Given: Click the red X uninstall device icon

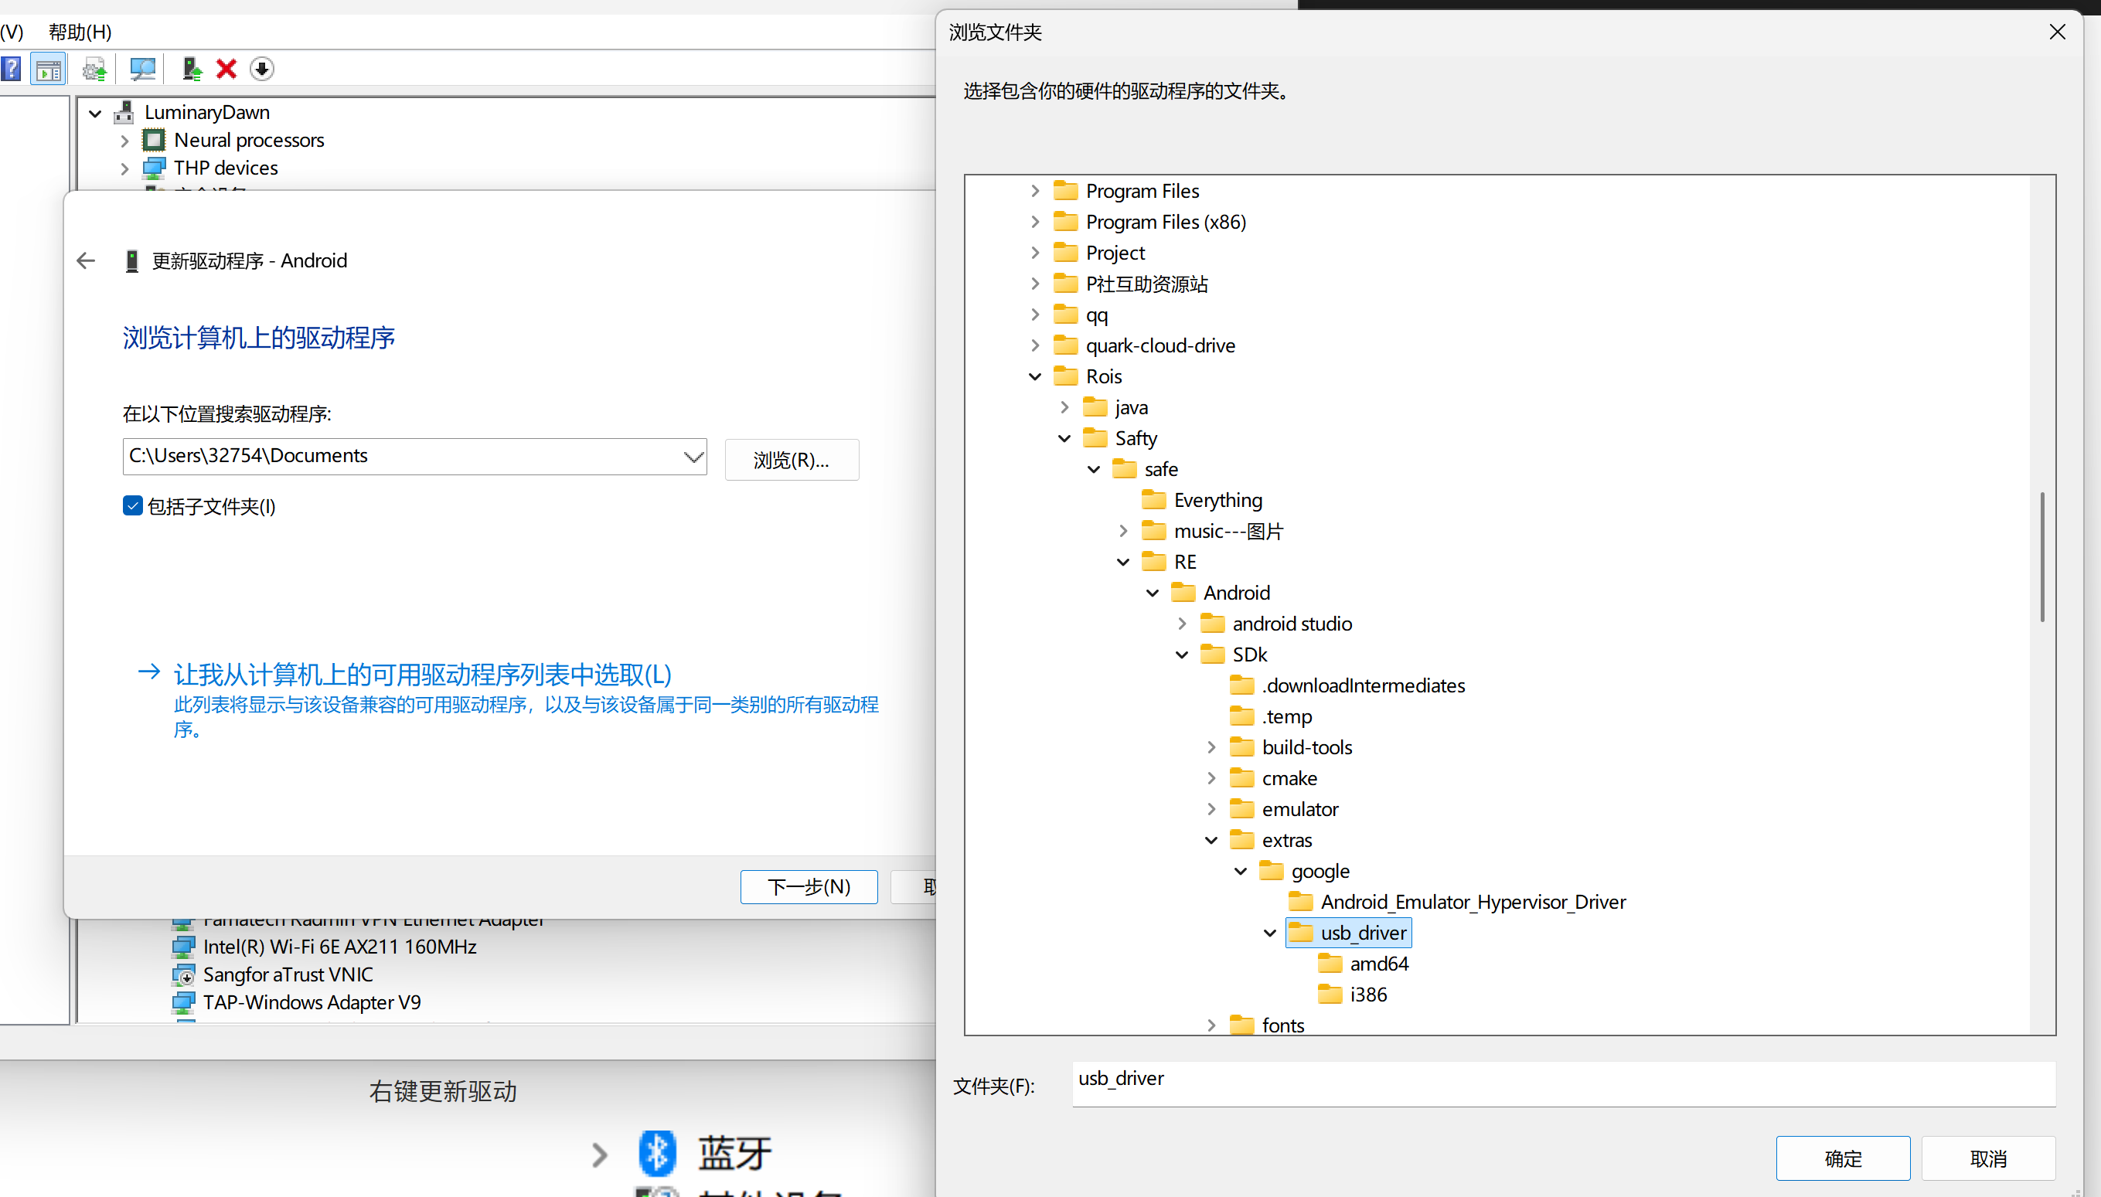Looking at the screenshot, I should pos(226,69).
